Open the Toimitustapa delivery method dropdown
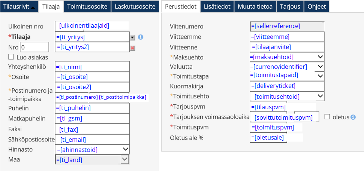Viewport: 364px width, 171px height. (x=320, y=76)
